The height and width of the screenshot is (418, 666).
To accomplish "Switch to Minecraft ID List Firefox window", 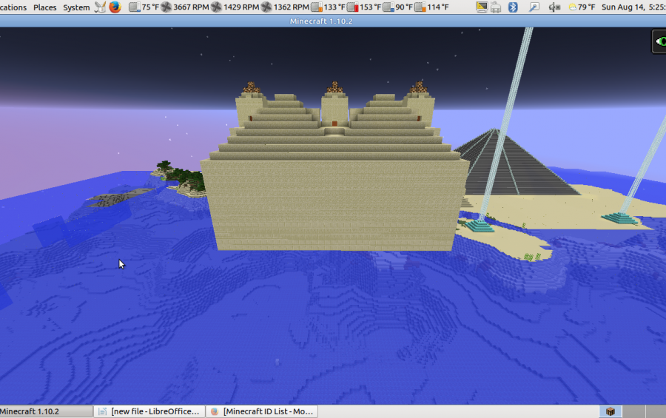I will (x=263, y=411).
